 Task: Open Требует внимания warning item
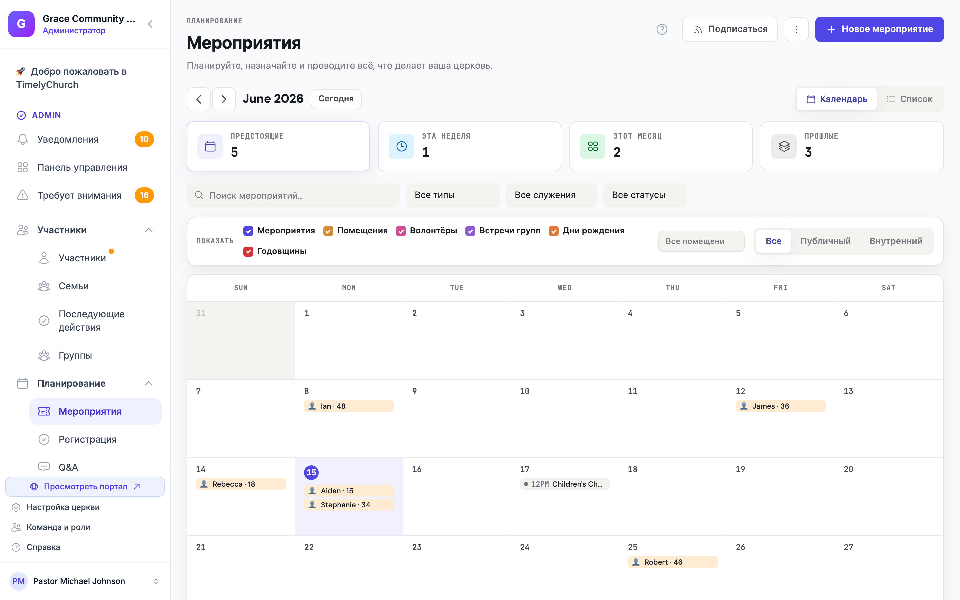(x=85, y=195)
